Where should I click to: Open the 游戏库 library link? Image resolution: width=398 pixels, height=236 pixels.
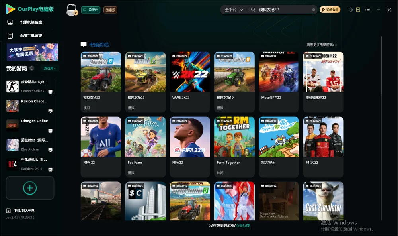coord(49,68)
